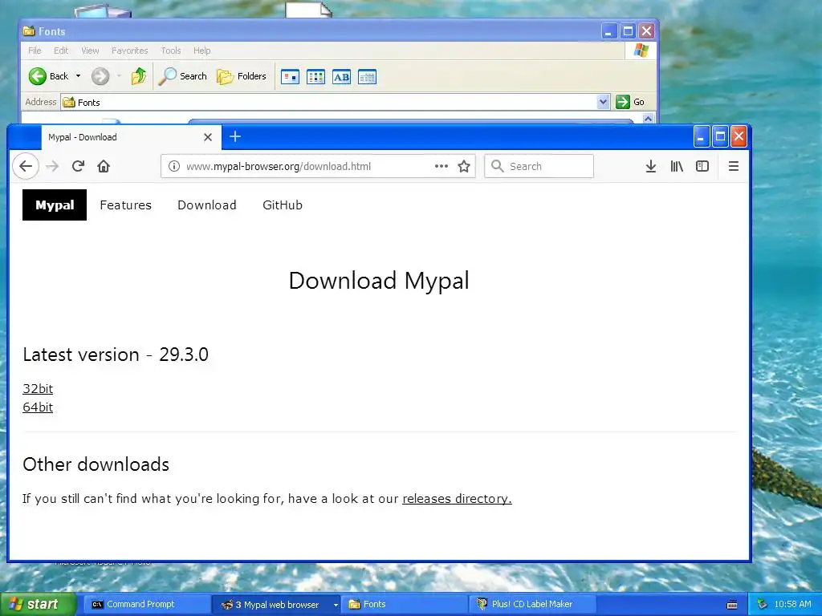Image resolution: width=822 pixels, height=616 pixels.
Task: Click the tray icon next to the clock
Action: coord(763,605)
